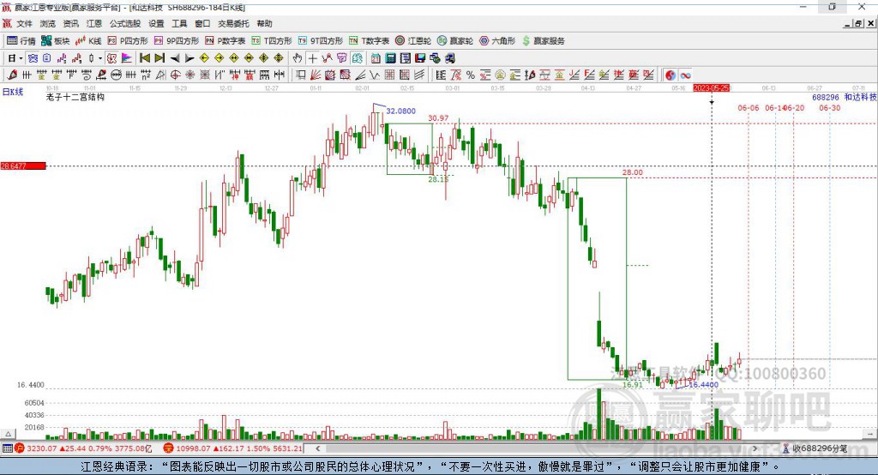Screen dimensions: 878x475
Task: Click the 06-06 forecast date label
Action: pos(748,108)
